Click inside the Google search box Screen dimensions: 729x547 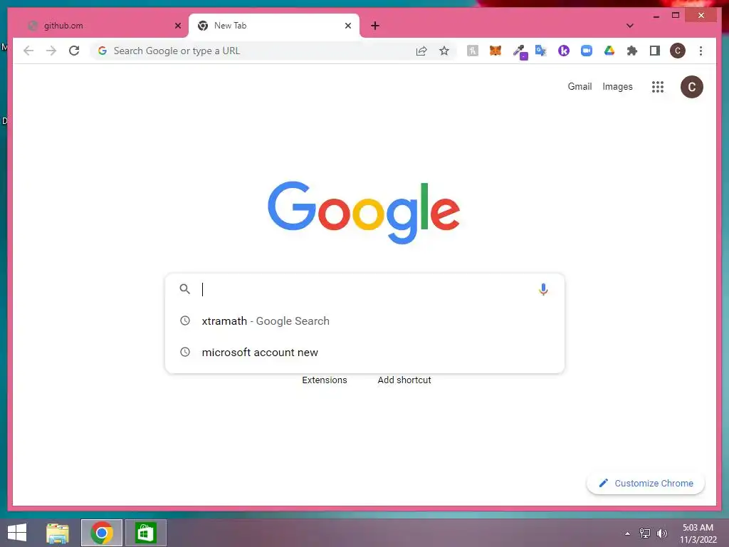365,289
